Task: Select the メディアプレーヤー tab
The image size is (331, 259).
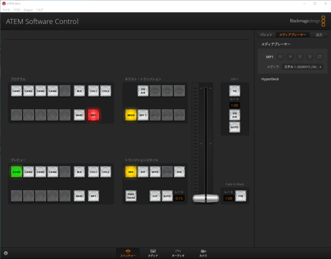Action: tap(293, 35)
